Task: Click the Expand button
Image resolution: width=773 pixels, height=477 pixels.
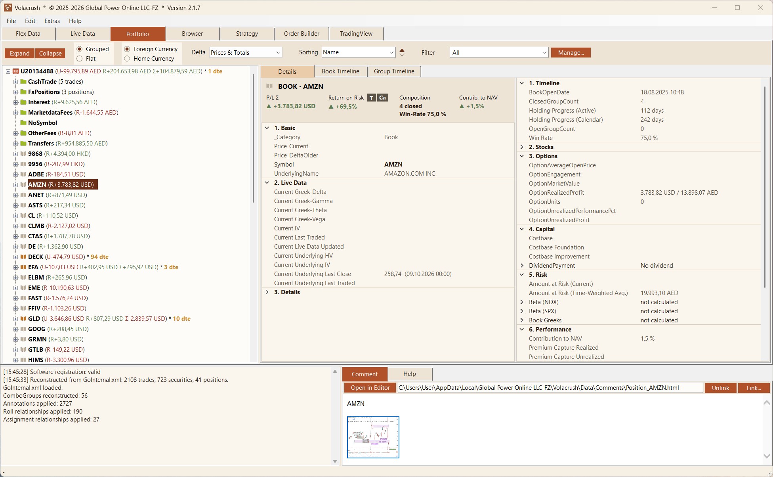Action: [x=20, y=54]
